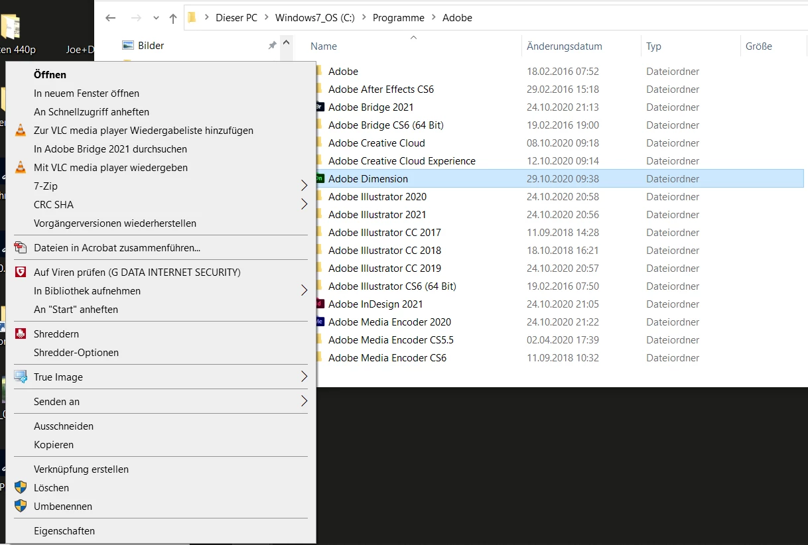Click the Adobe Media Encoder 2020 folder icon
808x545 pixels.
coord(319,322)
